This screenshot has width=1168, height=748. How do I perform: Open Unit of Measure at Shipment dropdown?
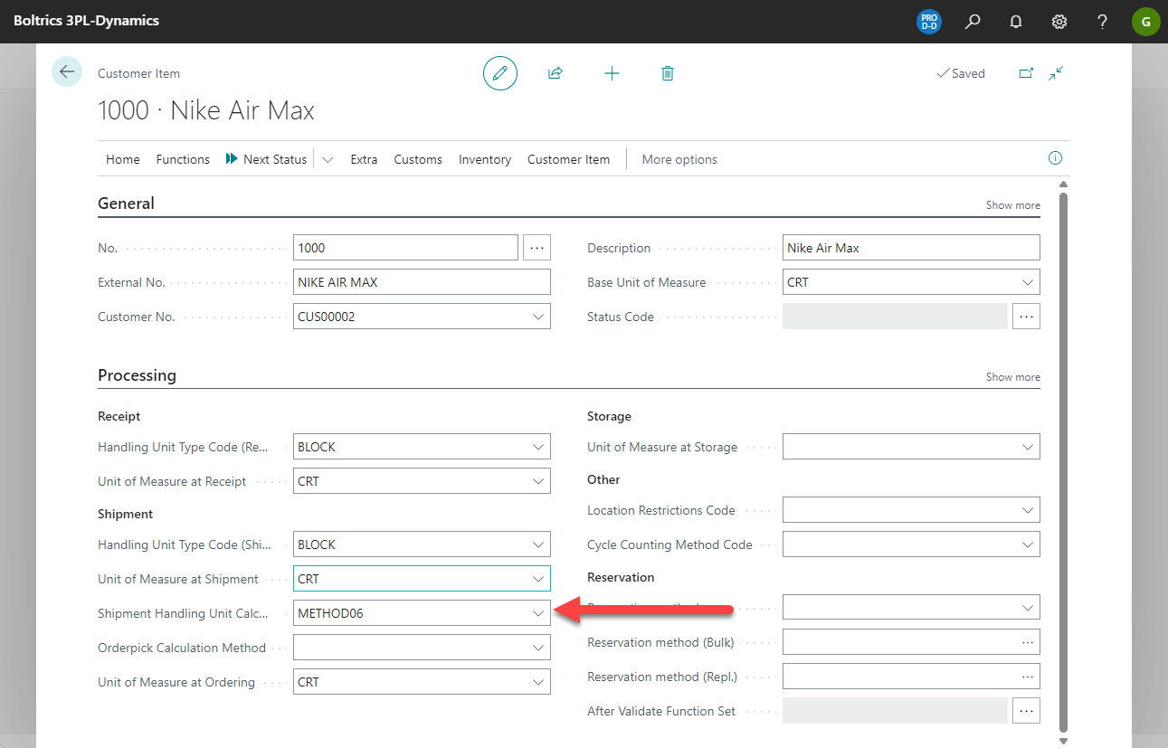538,579
